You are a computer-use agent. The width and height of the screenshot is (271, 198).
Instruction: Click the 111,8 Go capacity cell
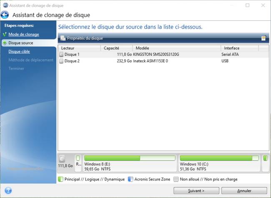pyautogui.click(x=124, y=54)
